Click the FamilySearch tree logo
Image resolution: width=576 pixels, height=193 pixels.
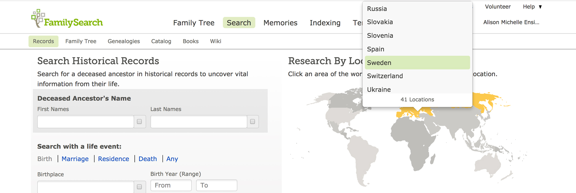[67, 19]
